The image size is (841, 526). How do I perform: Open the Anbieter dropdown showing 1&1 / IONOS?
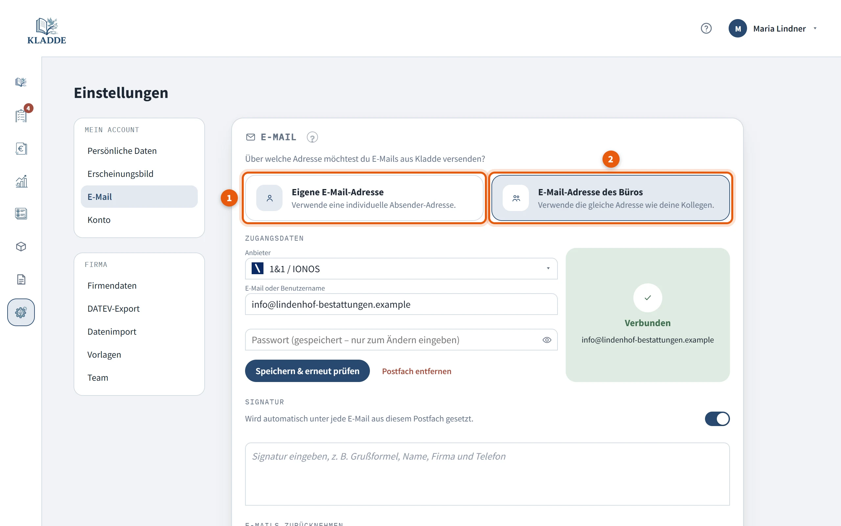(x=401, y=269)
